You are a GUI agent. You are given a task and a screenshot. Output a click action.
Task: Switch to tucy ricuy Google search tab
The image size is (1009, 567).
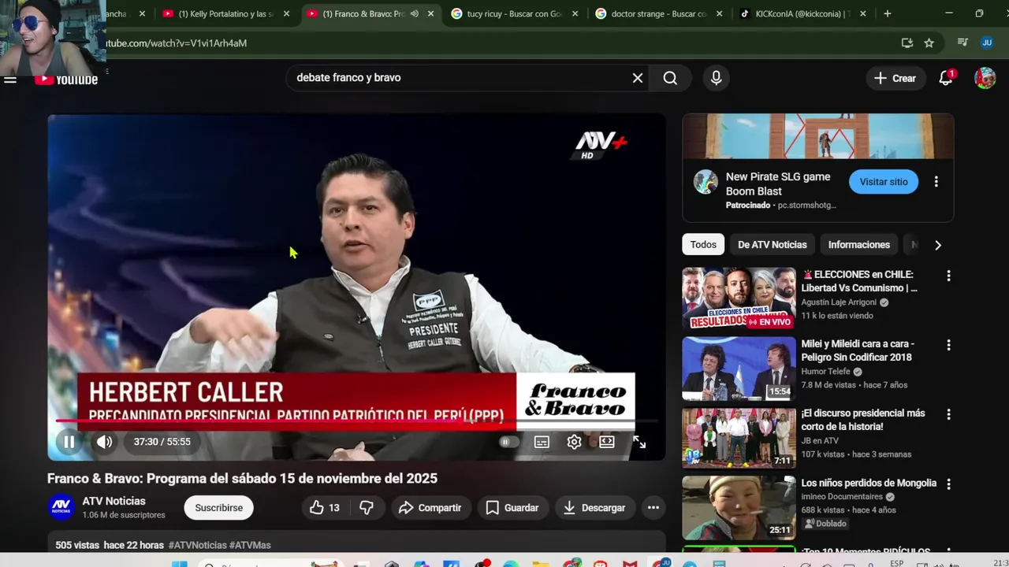click(x=514, y=14)
